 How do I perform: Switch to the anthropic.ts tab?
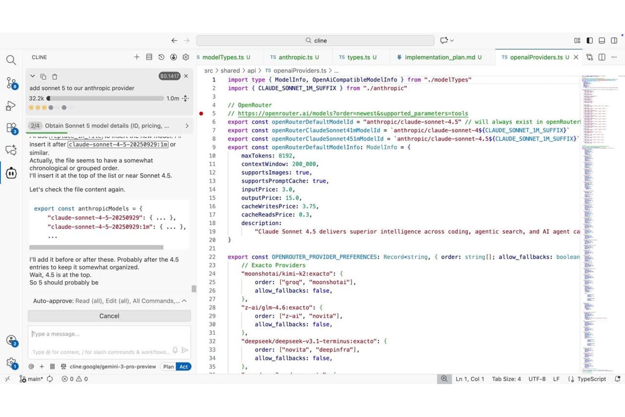(x=295, y=57)
